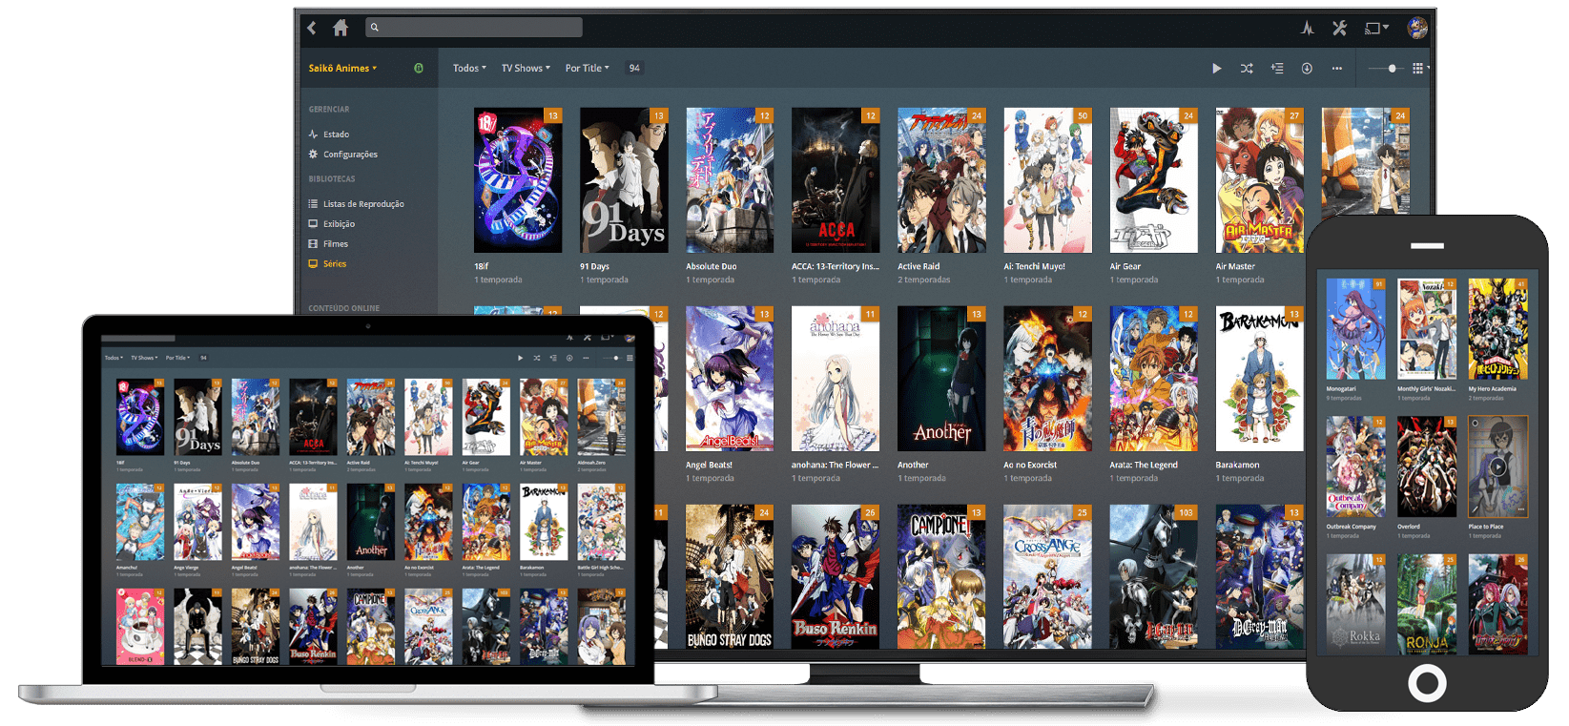Screen dimensions: 1569x726
Task: Open the activity pulse icon in TV top bar
Action: tap(1308, 29)
